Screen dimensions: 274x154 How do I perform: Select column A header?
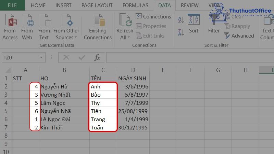pos(25,70)
